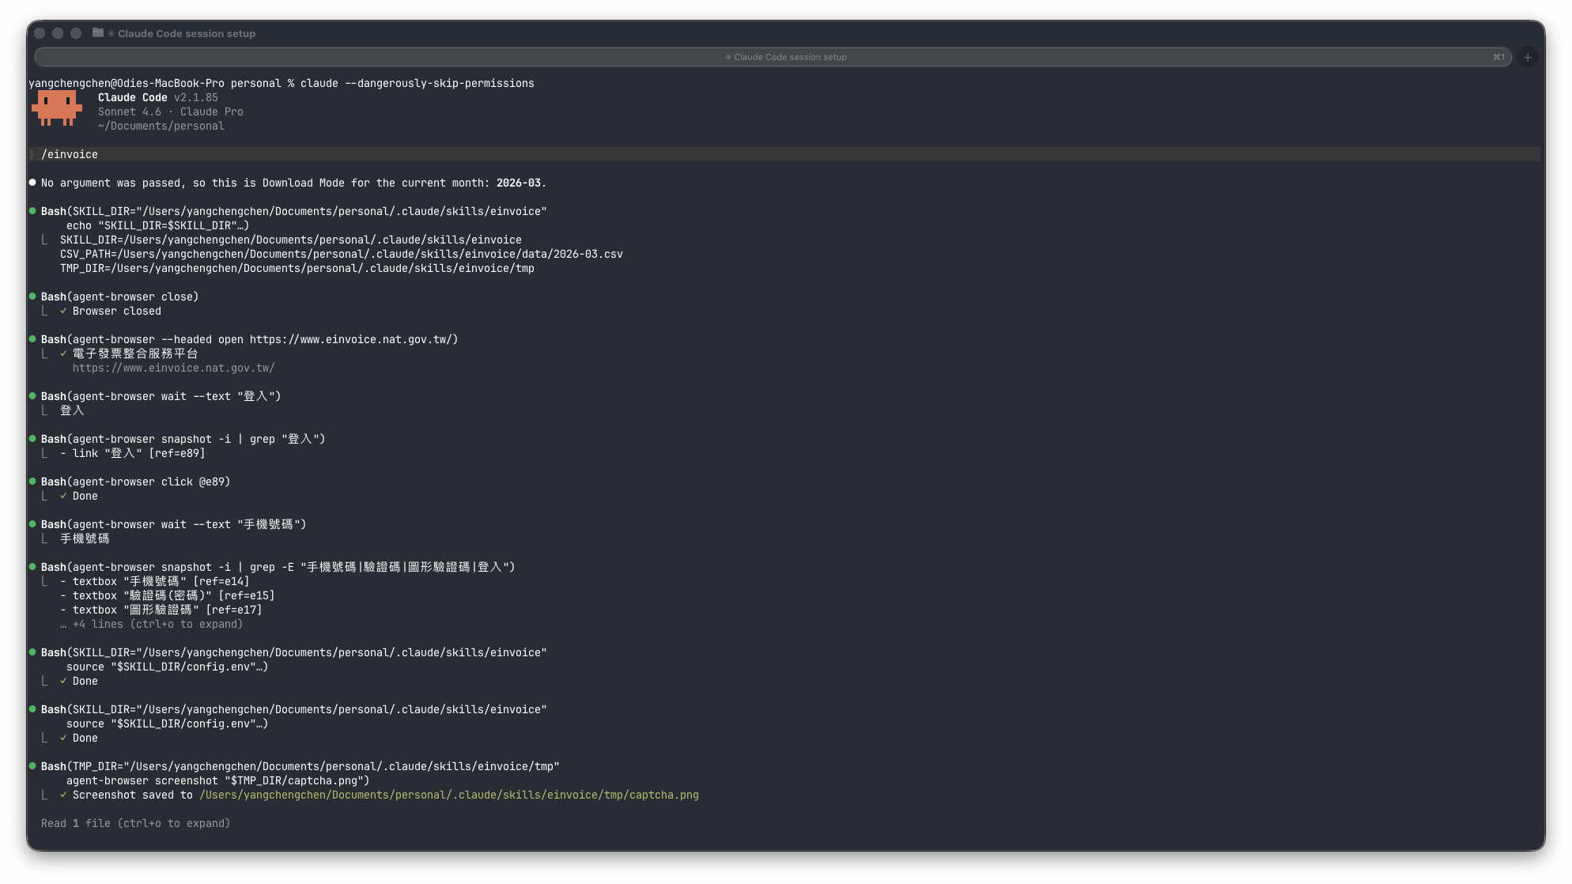The image size is (1572, 884).
Task: Open the einvoice.nat.gov.tw URL output link
Action: [173, 368]
